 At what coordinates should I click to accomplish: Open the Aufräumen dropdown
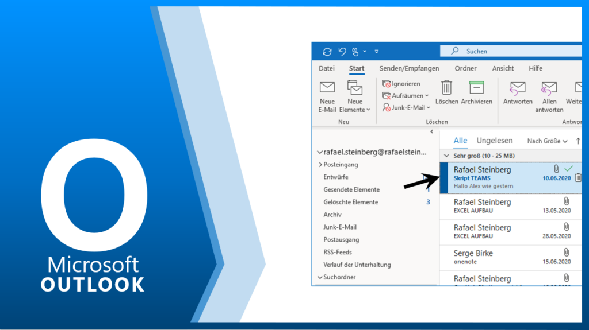pyautogui.click(x=406, y=96)
